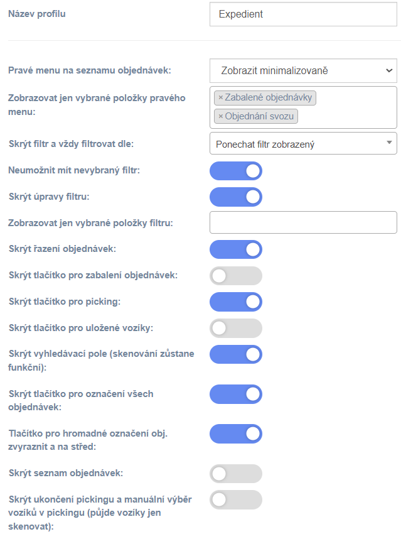Enable Skrýt tlačítko pro uložené vozíky

click(236, 328)
